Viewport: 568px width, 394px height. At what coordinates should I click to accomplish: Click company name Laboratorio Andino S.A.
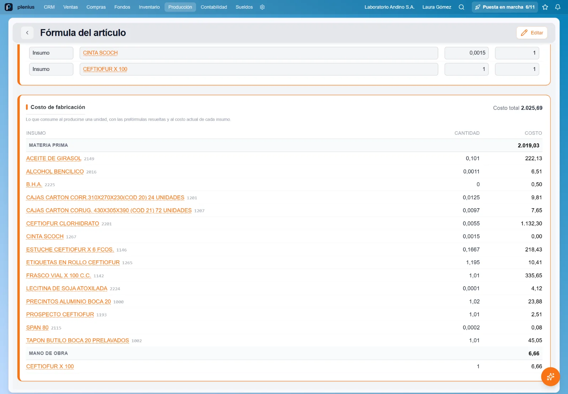click(x=389, y=7)
